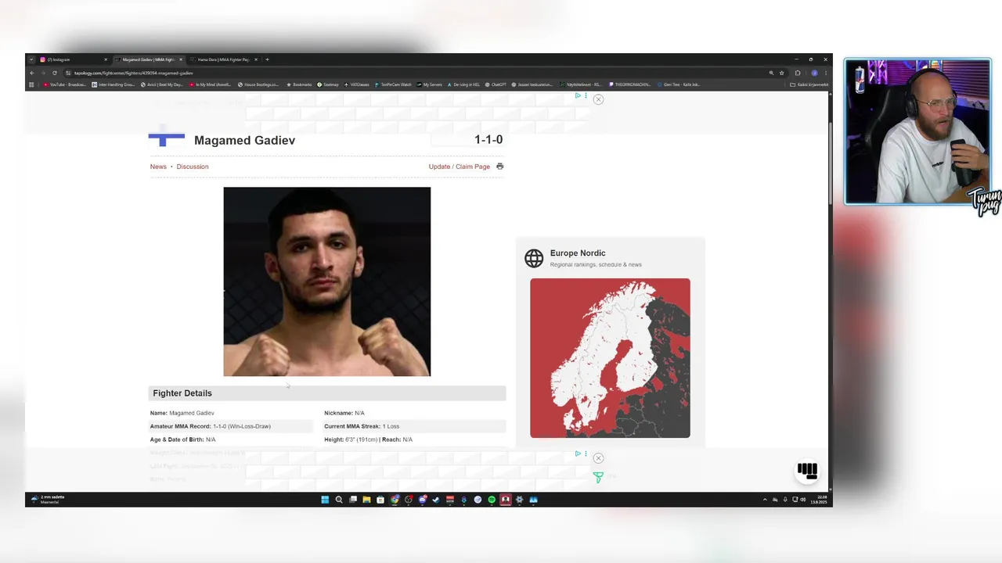1002x563 pixels.
Task: Show hidden system tray icons
Action: click(x=765, y=500)
